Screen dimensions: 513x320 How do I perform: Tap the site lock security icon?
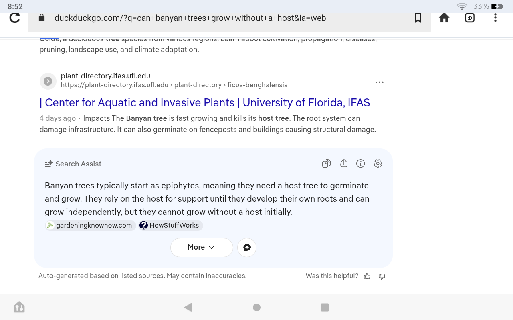(41, 18)
